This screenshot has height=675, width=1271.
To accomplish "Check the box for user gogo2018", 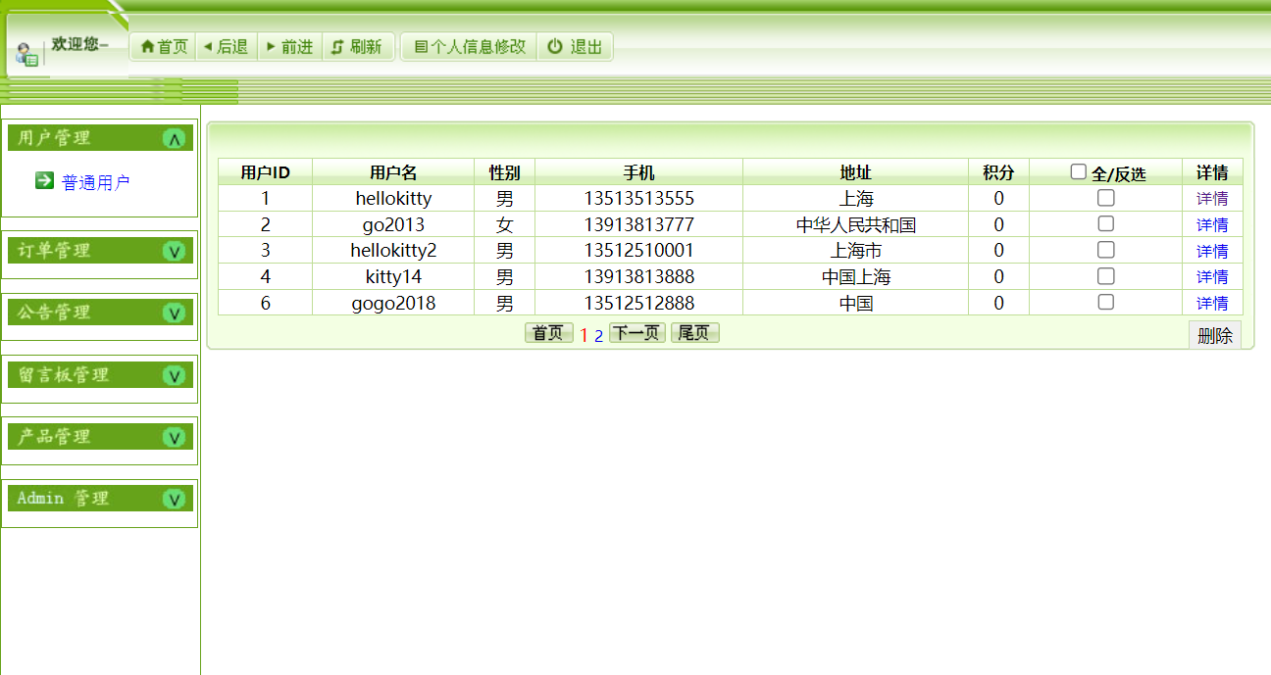I will point(1105,302).
